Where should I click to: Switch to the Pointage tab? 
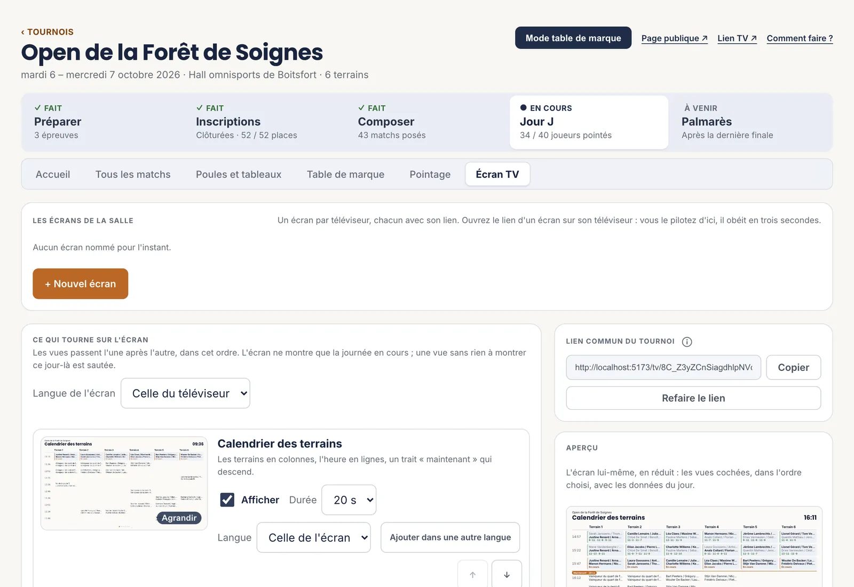tap(430, 174)
